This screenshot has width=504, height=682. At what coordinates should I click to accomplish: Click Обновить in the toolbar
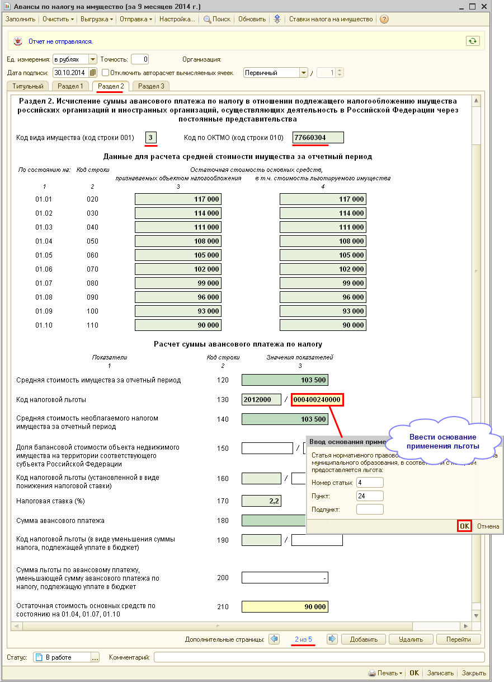252,19
